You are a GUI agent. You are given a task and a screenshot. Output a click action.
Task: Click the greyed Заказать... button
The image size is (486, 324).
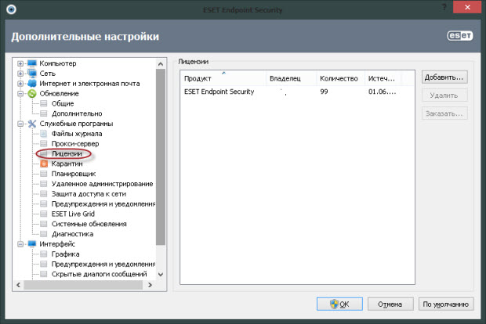click(444, 113)
